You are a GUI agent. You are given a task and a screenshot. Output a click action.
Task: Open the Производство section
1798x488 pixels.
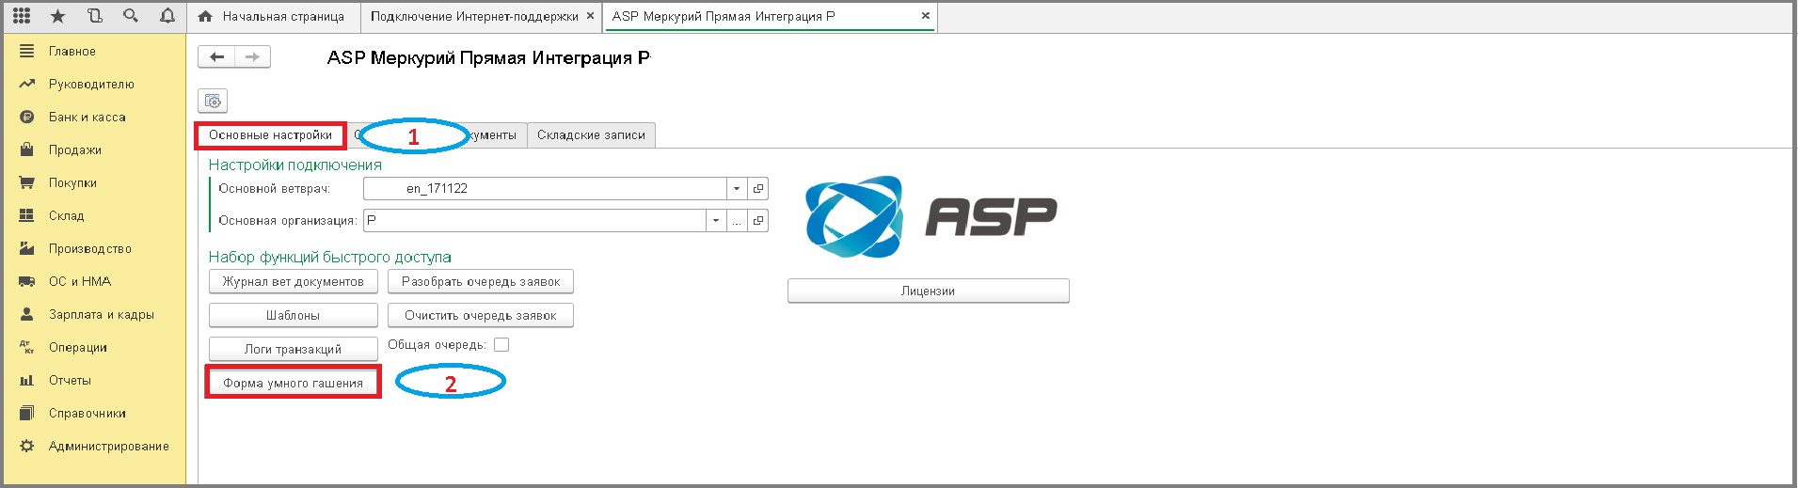pos(90,248)
